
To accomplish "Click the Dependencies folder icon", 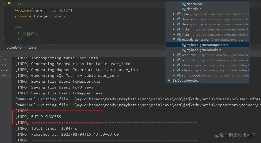I will coord(175,81).
